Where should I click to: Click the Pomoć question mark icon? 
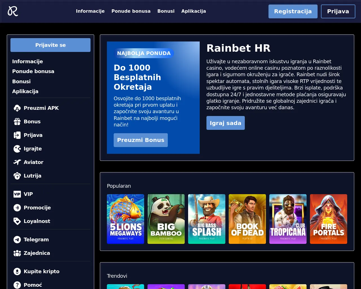pos(17,285)
